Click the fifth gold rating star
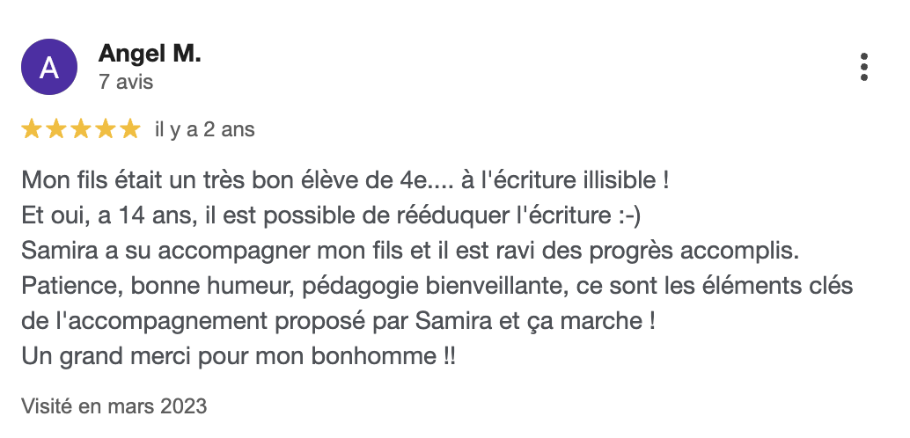The width and height of the screenshot is (910, 438). coord(129,130)
